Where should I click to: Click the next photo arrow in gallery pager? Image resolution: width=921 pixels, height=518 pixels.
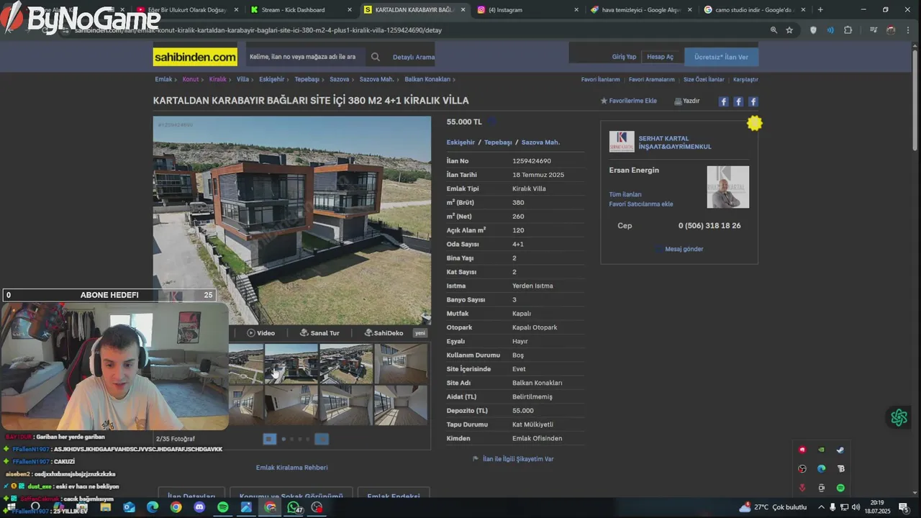tap(322, 439)
